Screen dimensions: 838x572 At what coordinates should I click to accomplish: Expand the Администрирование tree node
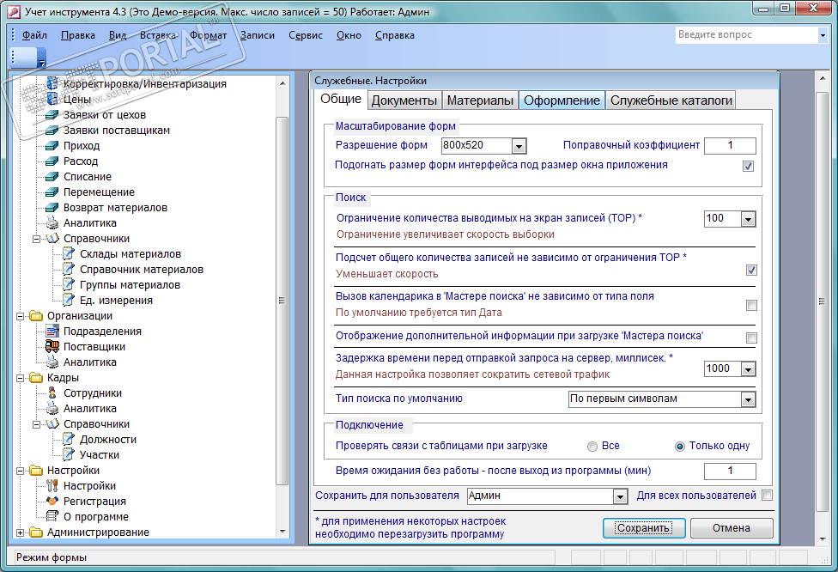tap(20, 532)
